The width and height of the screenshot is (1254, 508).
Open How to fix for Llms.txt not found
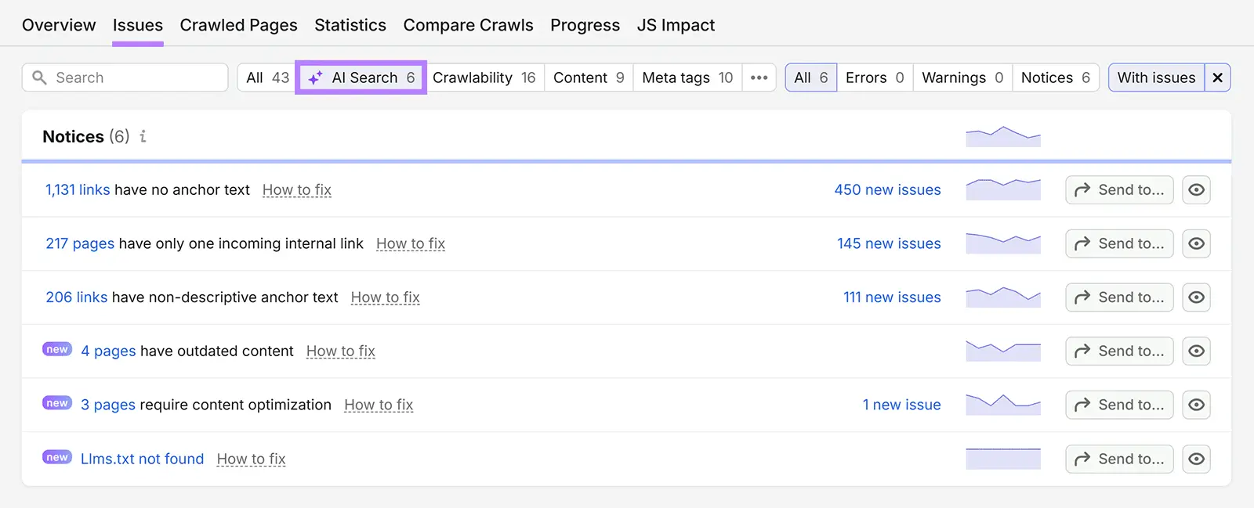[251, 459]
